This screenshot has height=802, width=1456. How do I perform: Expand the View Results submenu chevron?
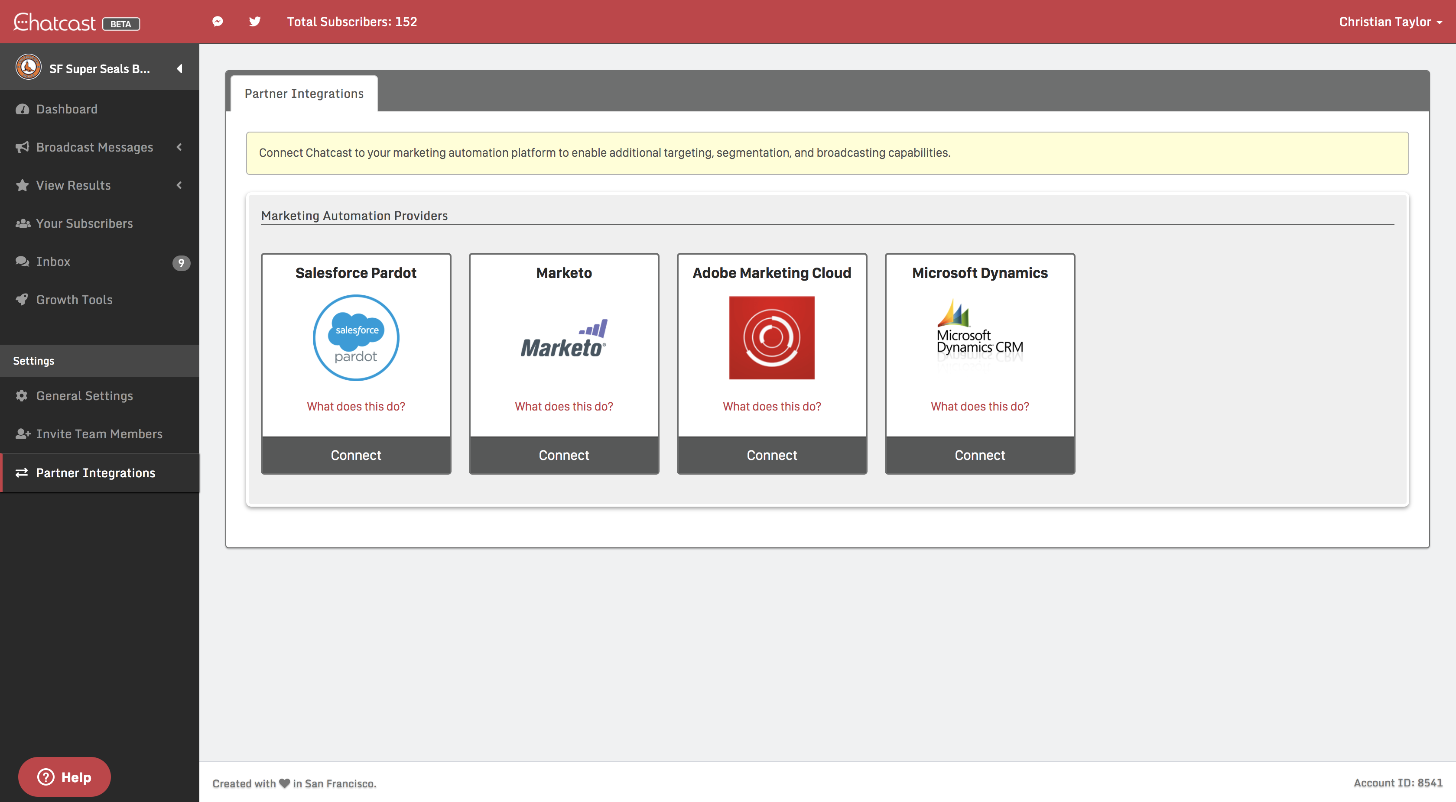click(x=179, y=185)
